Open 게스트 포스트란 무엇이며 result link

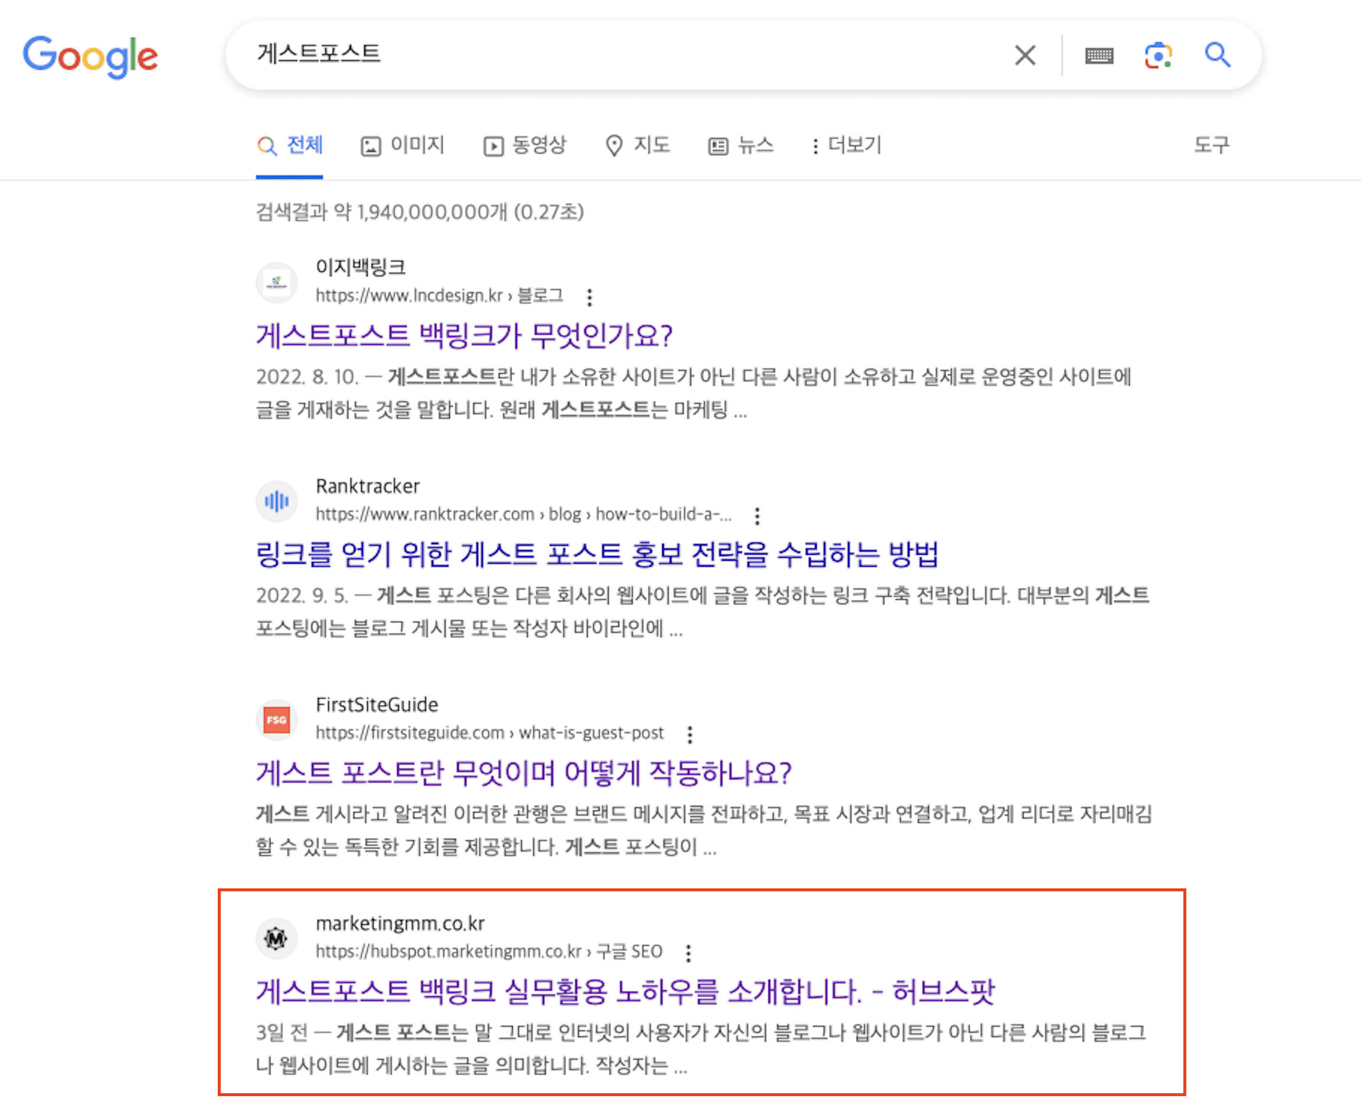coord(524,773)
